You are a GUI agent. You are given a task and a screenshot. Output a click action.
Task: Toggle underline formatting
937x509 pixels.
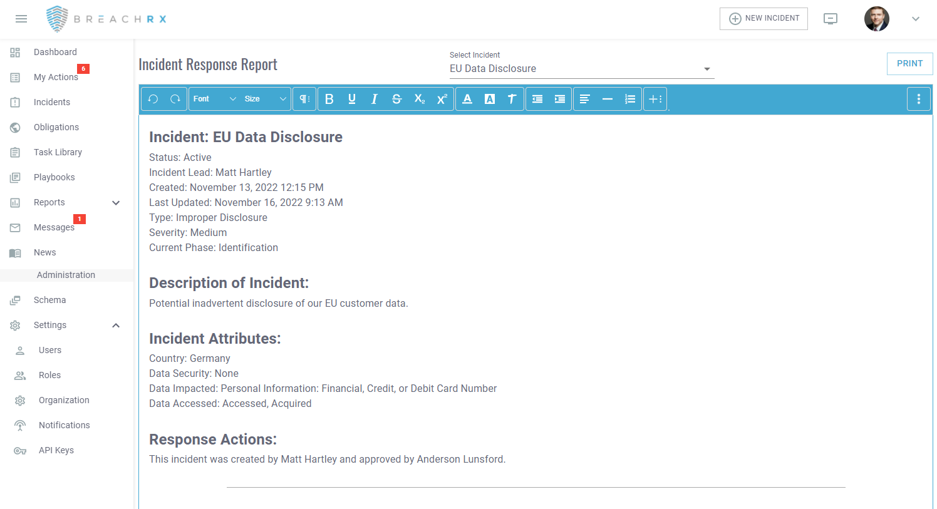coord(352,98)
